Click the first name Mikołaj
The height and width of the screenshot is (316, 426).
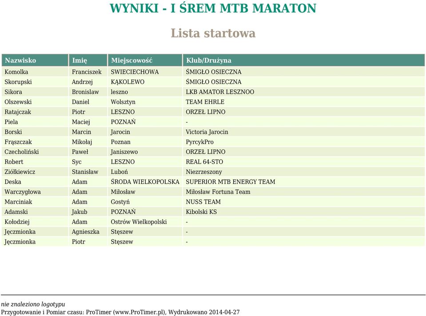(82, 142)
